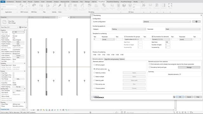Click Properties panel vertical scrollbar

tap(27, 69)
